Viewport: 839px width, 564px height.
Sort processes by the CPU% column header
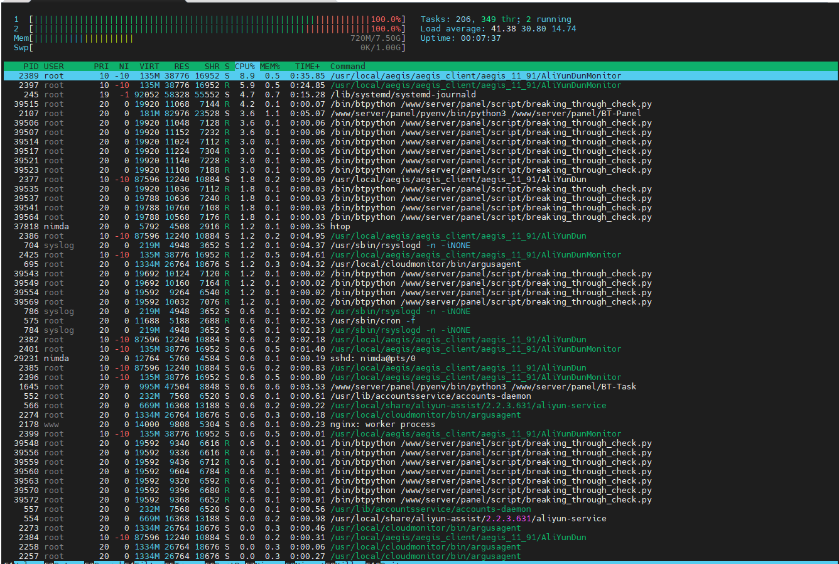(245, 66)
